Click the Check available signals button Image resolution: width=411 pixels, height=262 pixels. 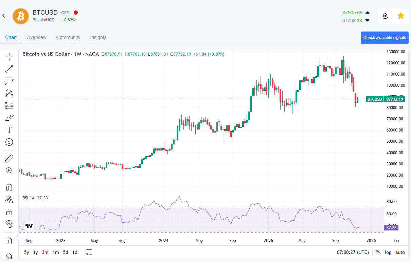(x=385, y=38)
